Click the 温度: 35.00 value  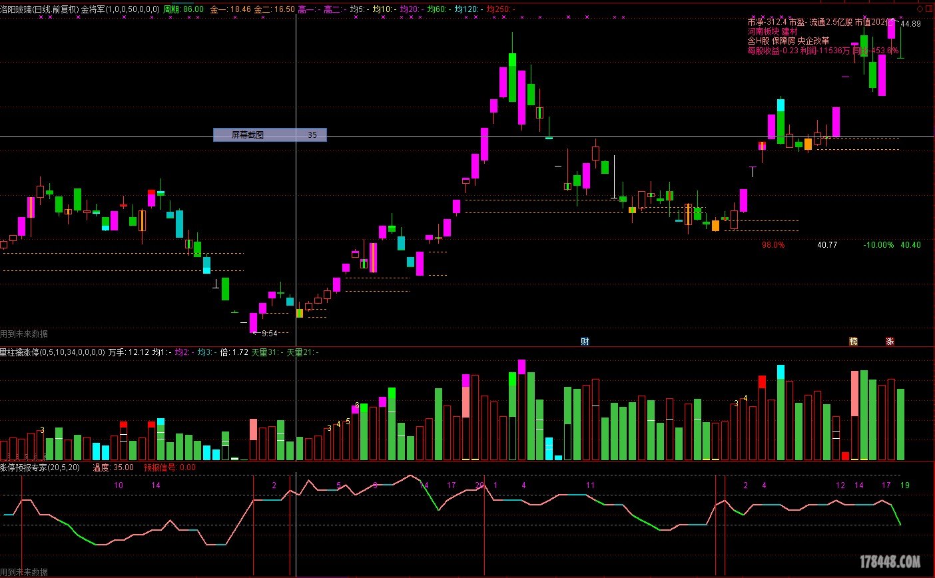[x=113, y=467]
